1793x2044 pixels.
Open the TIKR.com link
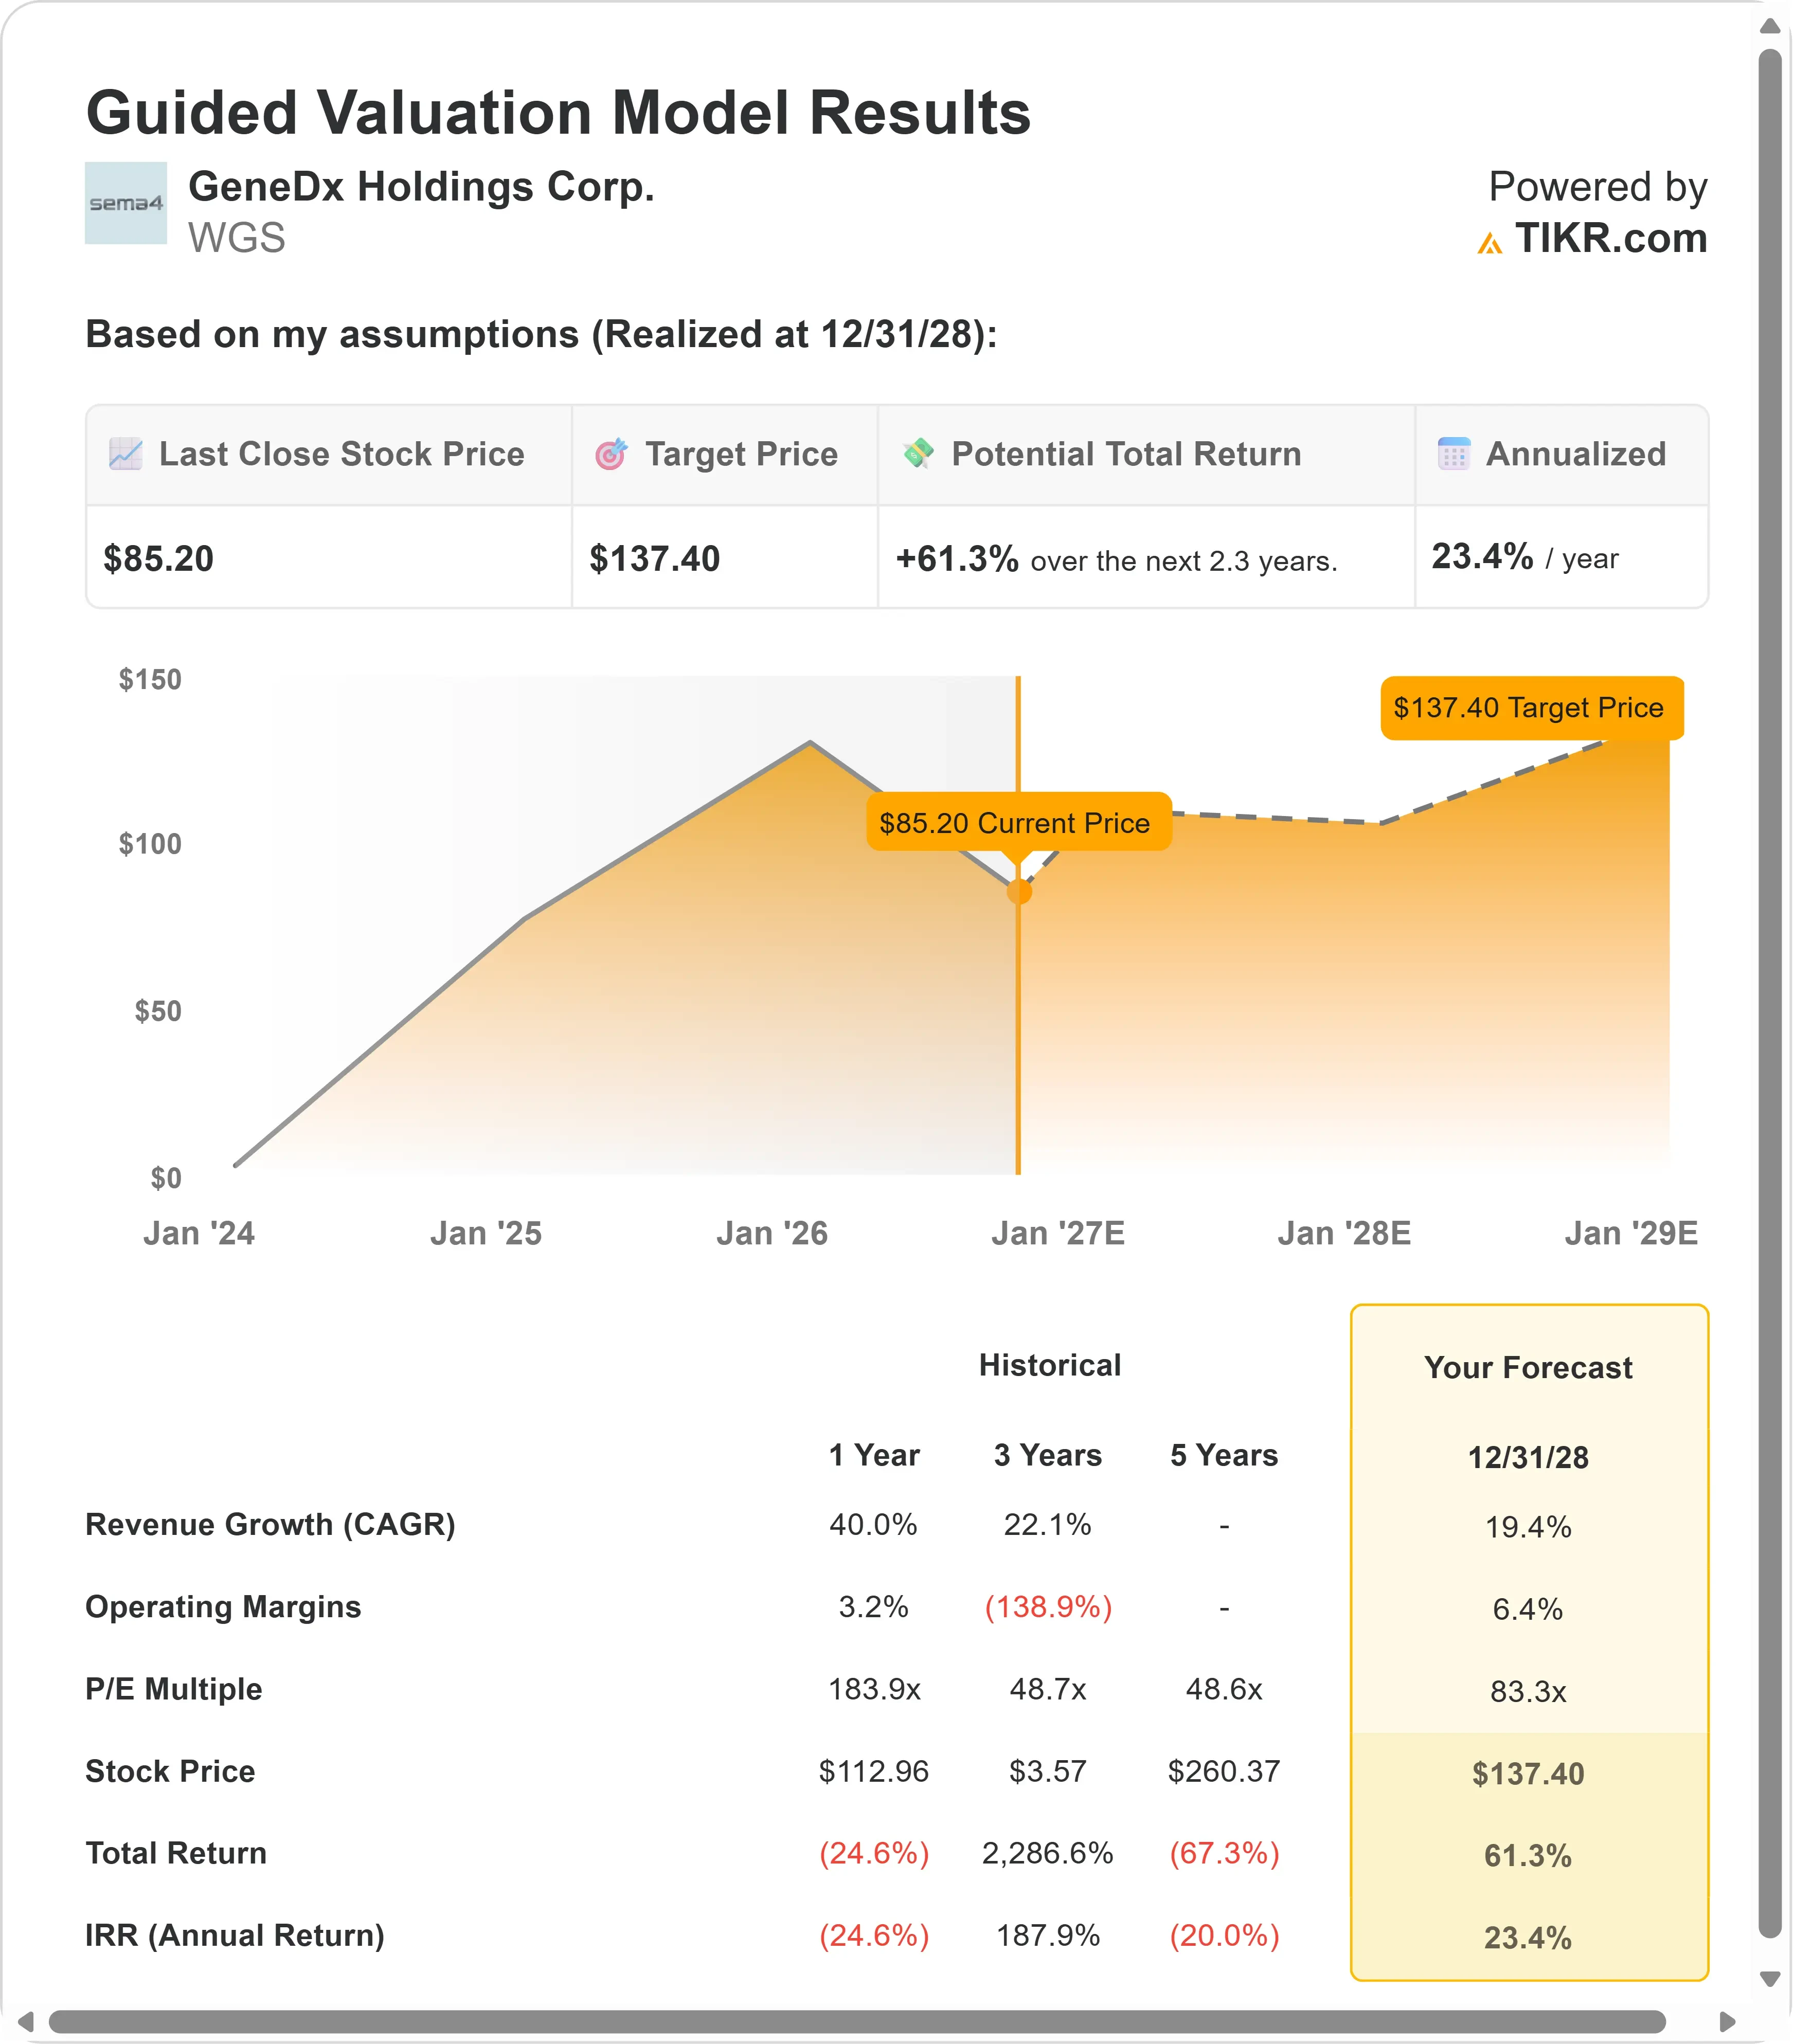point(1611,238)
